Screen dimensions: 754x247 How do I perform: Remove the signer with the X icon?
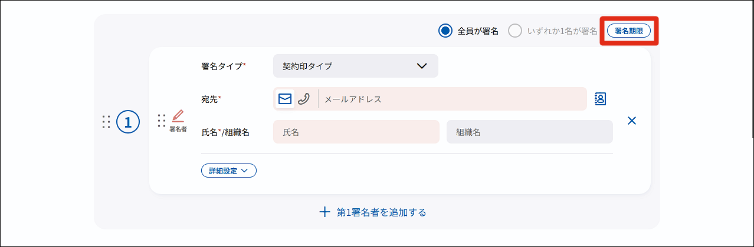(631, 121)
